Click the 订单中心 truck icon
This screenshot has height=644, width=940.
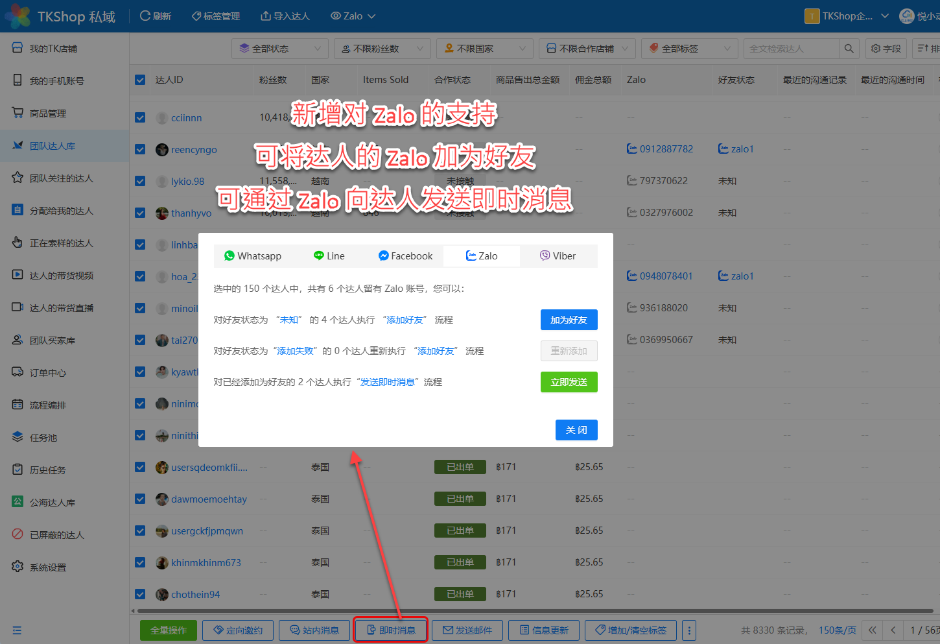18,372
